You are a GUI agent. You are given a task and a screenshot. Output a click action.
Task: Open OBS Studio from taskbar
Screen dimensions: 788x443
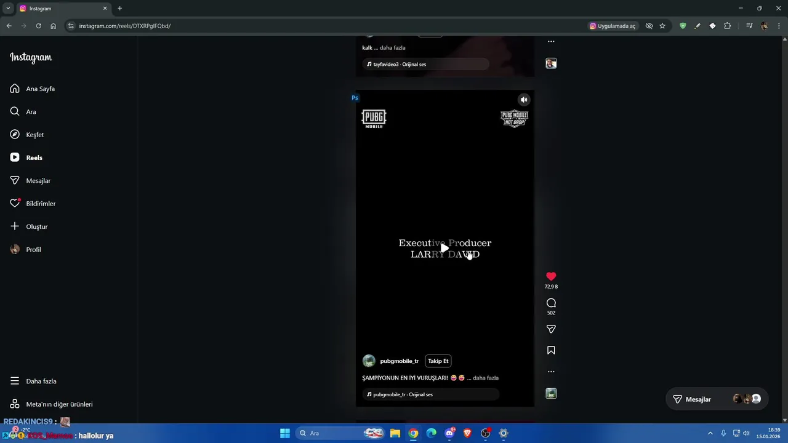(486, 433)
